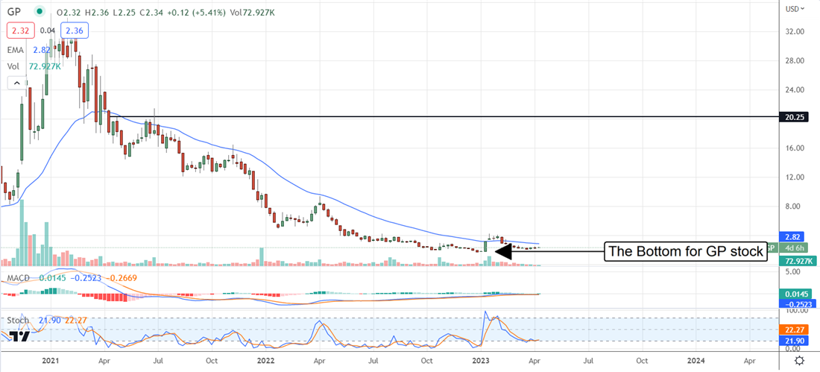Select the Stoch indicator label
This screenshot has width=820, height=372.
(18, 320)
